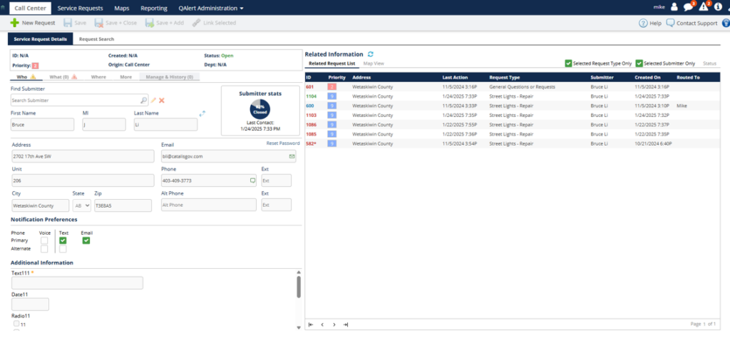Click the user profile icon beside mike
730x351 pixels.
[674, 7]
